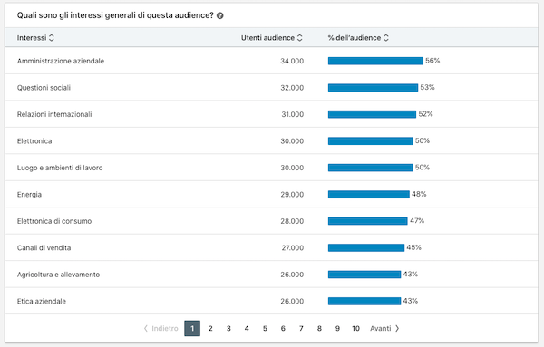Open the last page, number 10
Image resolution: width=544 pixels, height=347 pixels.
pos(355,328)
